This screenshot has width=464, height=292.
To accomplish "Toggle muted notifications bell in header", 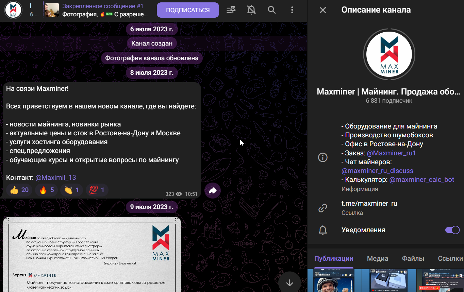I will 251,10.
